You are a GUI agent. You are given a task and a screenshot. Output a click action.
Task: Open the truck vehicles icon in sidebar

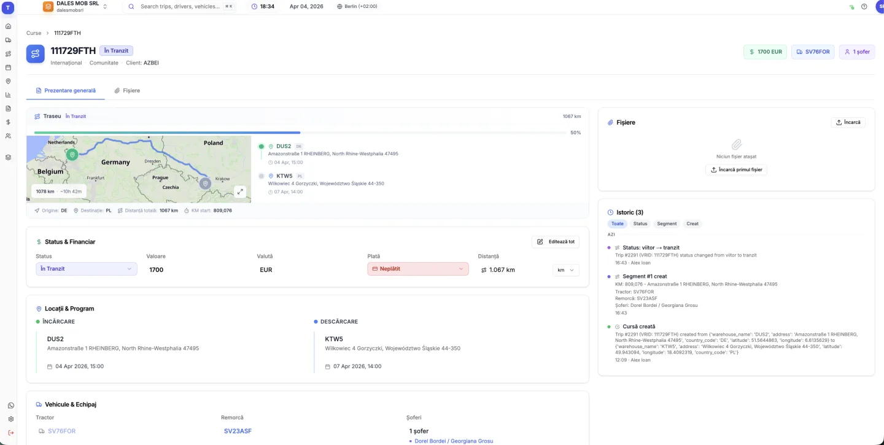pyautogui.click(x=8, y=40)
